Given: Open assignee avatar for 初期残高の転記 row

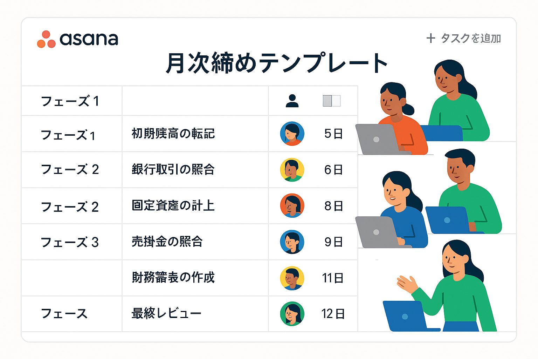Looking at the screenshot, I should 292,134.
